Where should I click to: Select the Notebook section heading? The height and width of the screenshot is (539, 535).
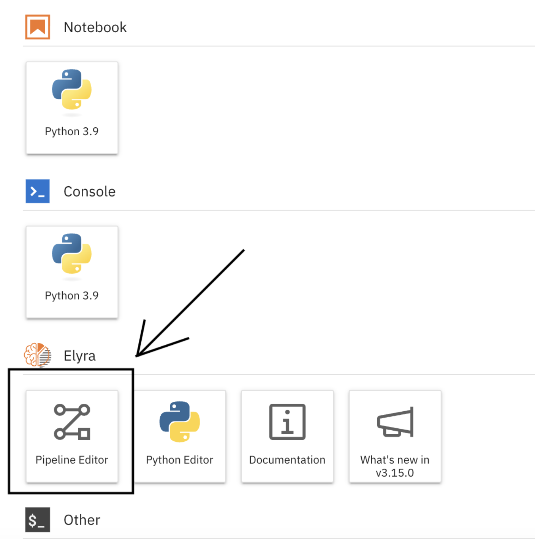coord(95,27)
